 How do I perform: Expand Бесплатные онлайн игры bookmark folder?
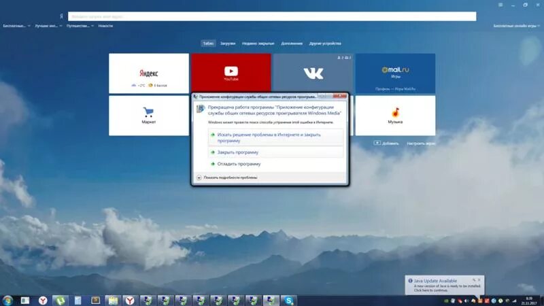coord(517,26)
